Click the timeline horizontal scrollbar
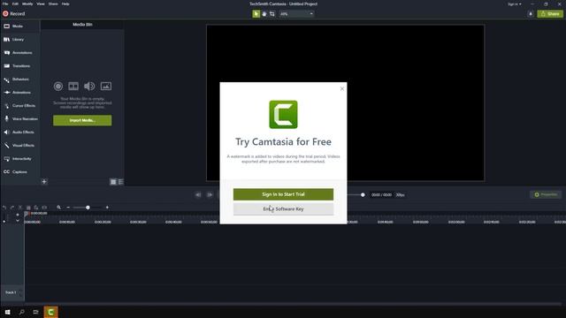 pos(293,304)
